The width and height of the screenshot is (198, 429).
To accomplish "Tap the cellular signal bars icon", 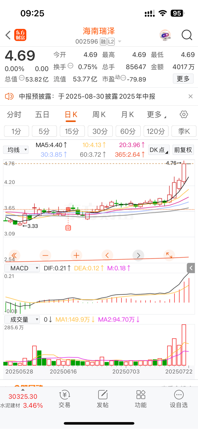I will pos(150,13).
